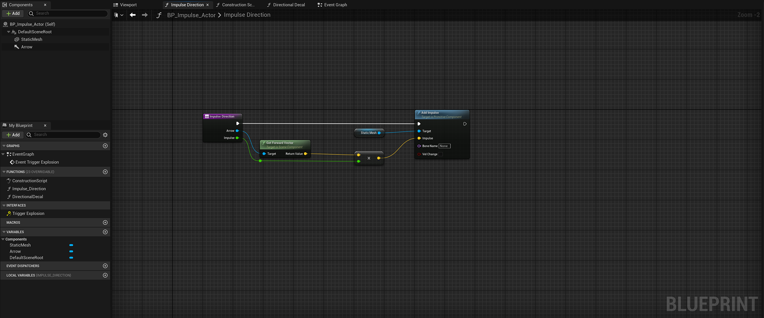
Task: Collapse the DefaultSceneRoot tree node
Action: (9, 32)
